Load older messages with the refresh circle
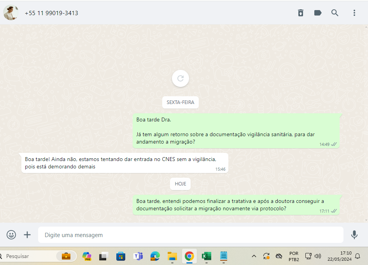 pyautogui.click(x=180, y=78)
